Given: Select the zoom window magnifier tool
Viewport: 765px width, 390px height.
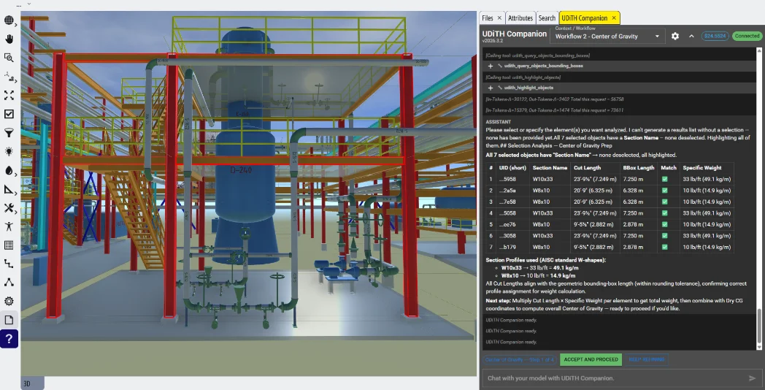Looking at the screenshot, I should pyautogui.click(x=9, y=58).
